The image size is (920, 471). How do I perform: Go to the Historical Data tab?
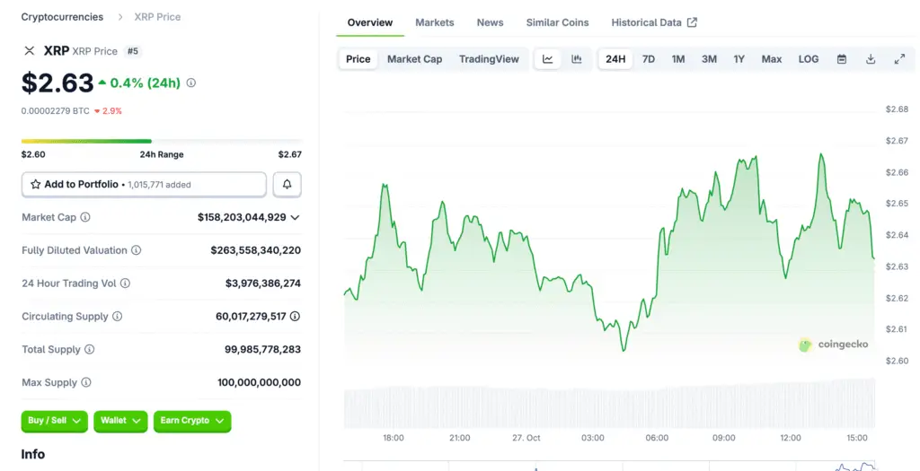(x=653, y=22)
